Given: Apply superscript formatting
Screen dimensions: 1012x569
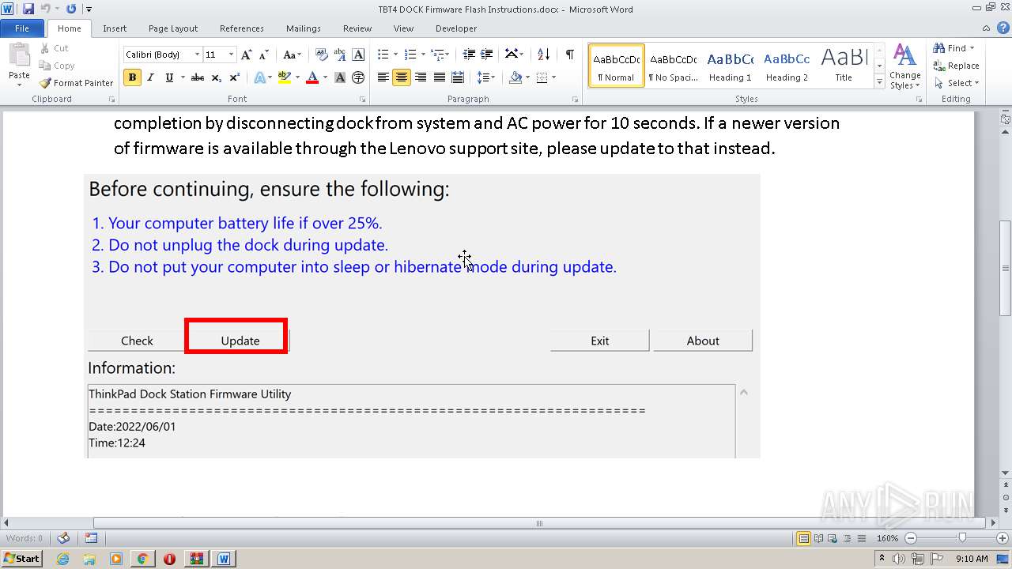Looking at the screenshot, I should coord(235,77).
